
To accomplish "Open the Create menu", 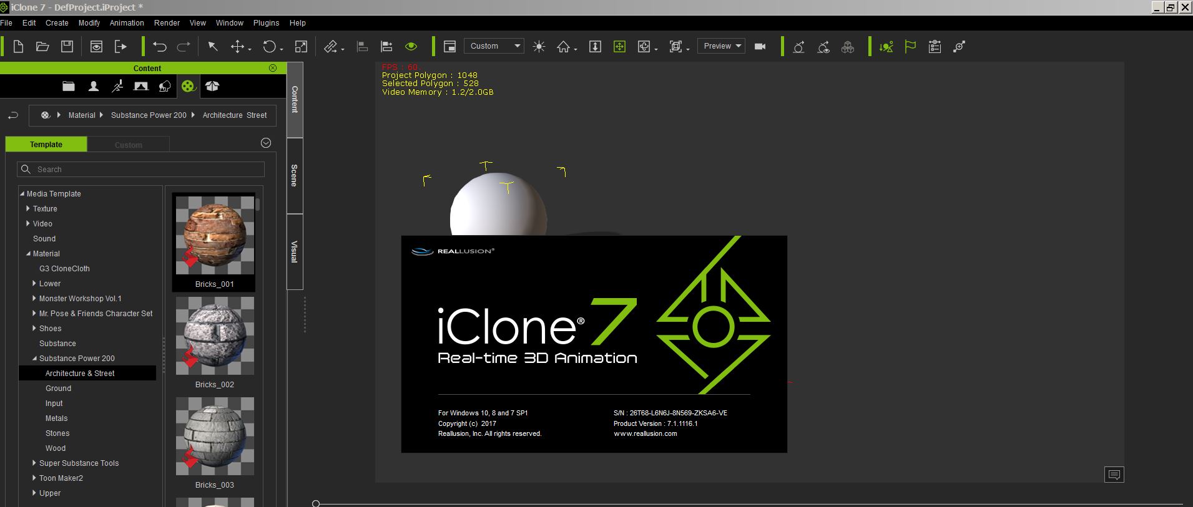I will pyautogui.click(x=57, y=22).
